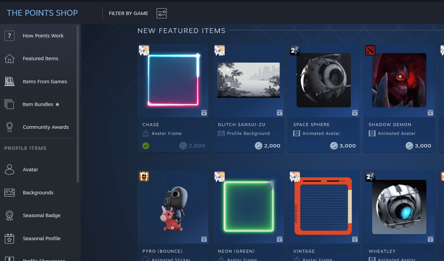444x261 pixels.
Task: Open the Shadow Demon avatar image
Action: (399, 80)
